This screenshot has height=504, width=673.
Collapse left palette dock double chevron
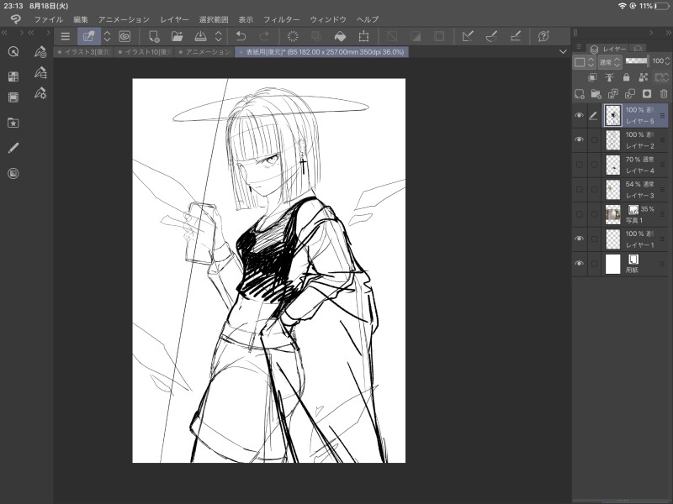coord(4,33)
